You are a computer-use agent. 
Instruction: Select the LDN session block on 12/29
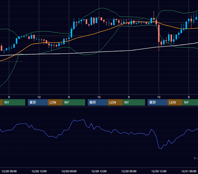pyautogui.click(x=115, y=102)
